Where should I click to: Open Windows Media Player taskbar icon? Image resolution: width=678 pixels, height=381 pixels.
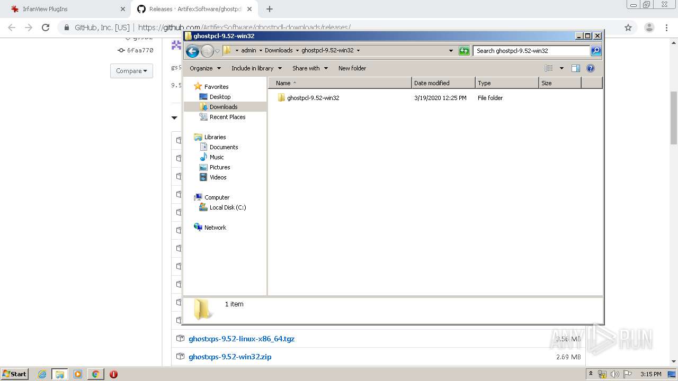pos(77,374)
